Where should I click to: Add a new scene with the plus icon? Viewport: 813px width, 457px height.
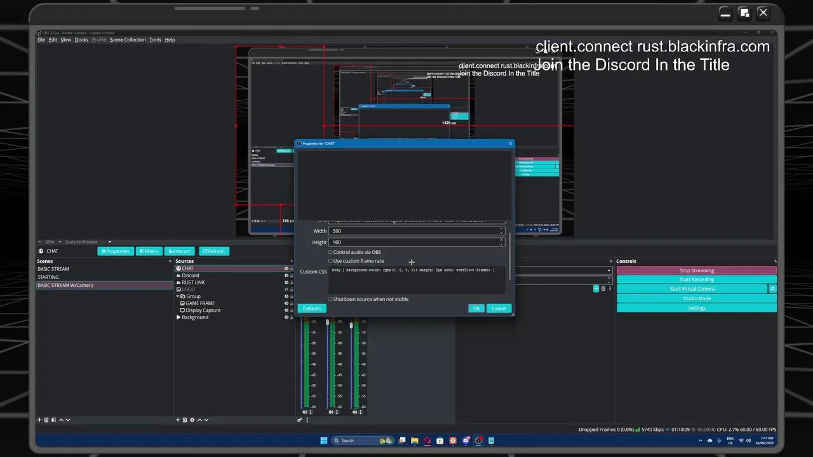tap(39, 420)
